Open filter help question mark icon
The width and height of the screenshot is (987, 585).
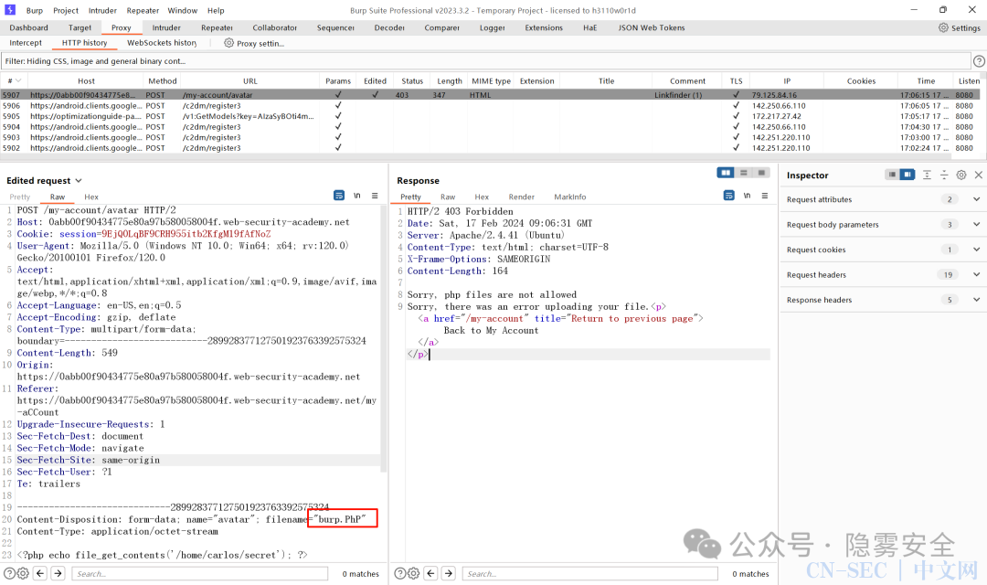(x=979, y=61)
